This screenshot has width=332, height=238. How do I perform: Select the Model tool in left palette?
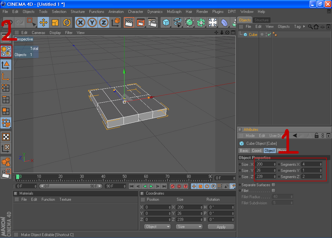coord(6,65)
